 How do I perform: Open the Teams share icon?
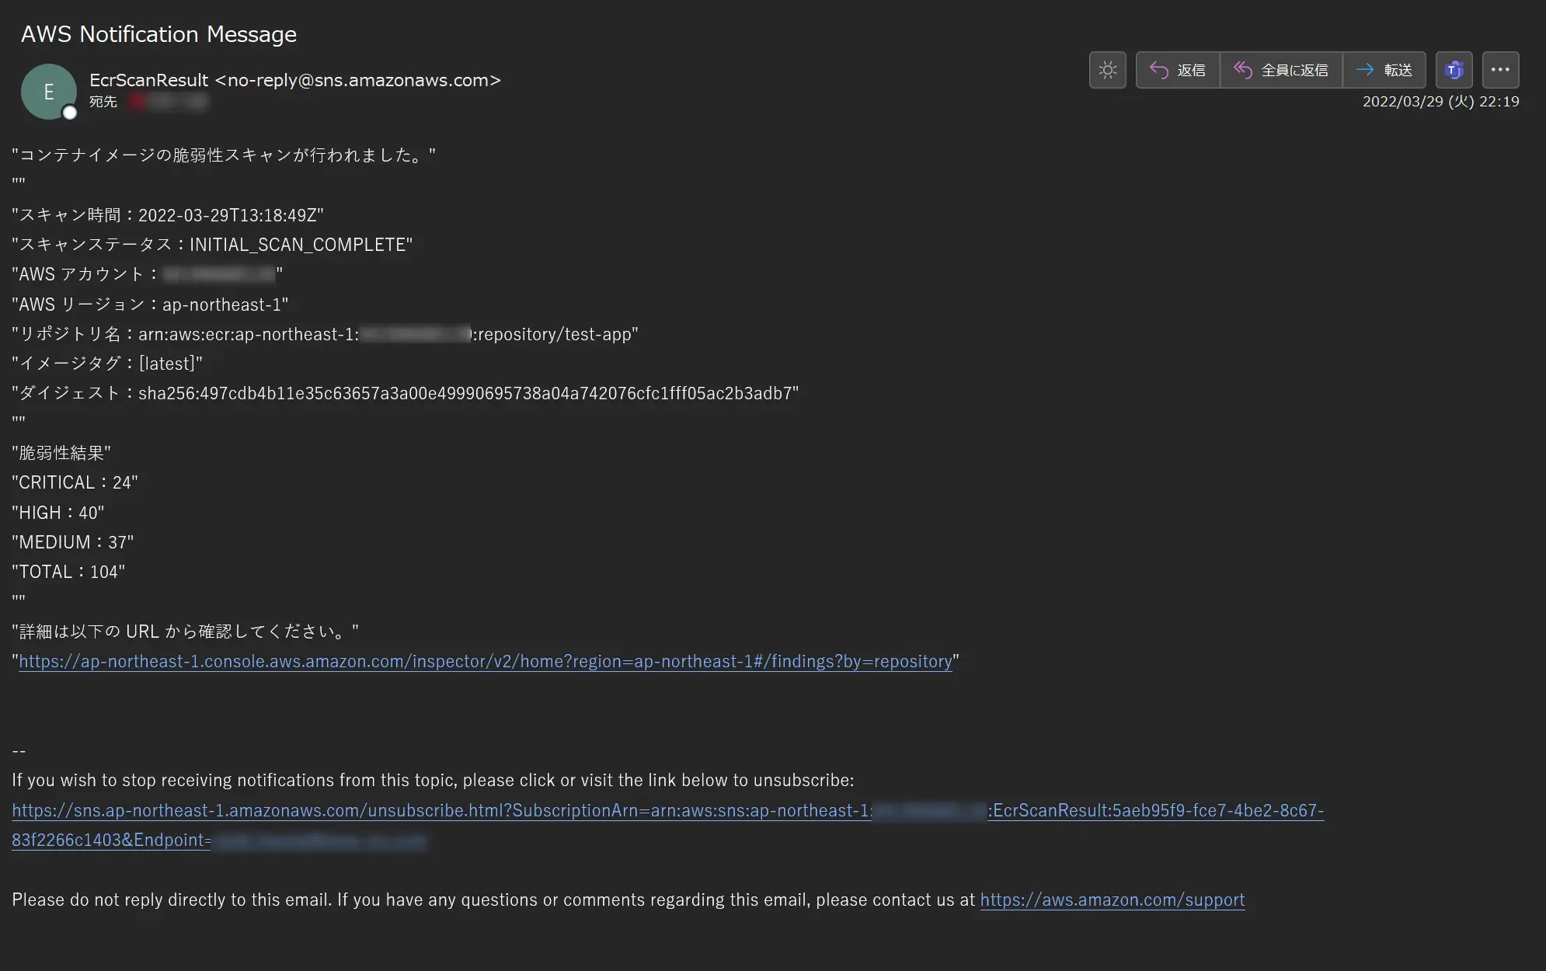tap(1454, 70)
